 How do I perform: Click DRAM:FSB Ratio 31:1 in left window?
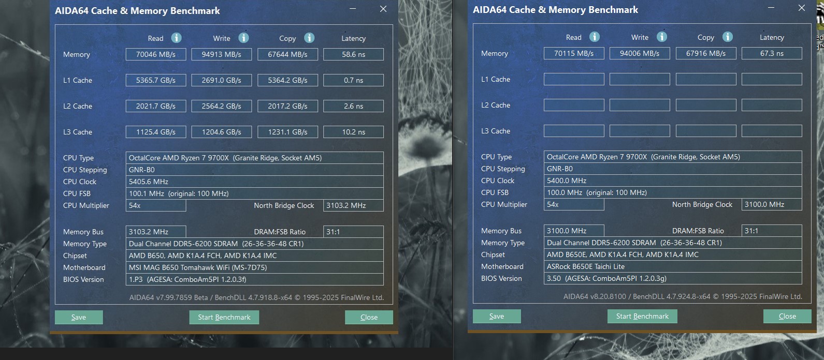pyautogui.click(x=353, y=232)
